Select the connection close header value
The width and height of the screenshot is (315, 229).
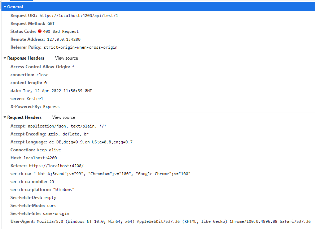pos(42,75)
